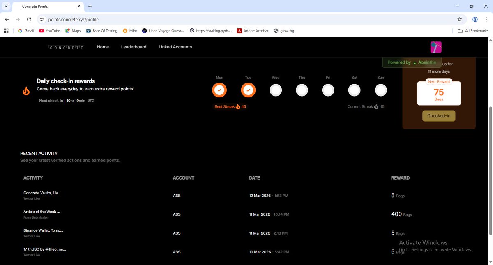The image size is (493, 265).
Task: Click the Next Reward 75 Bags card
Action: click(439, 92)
